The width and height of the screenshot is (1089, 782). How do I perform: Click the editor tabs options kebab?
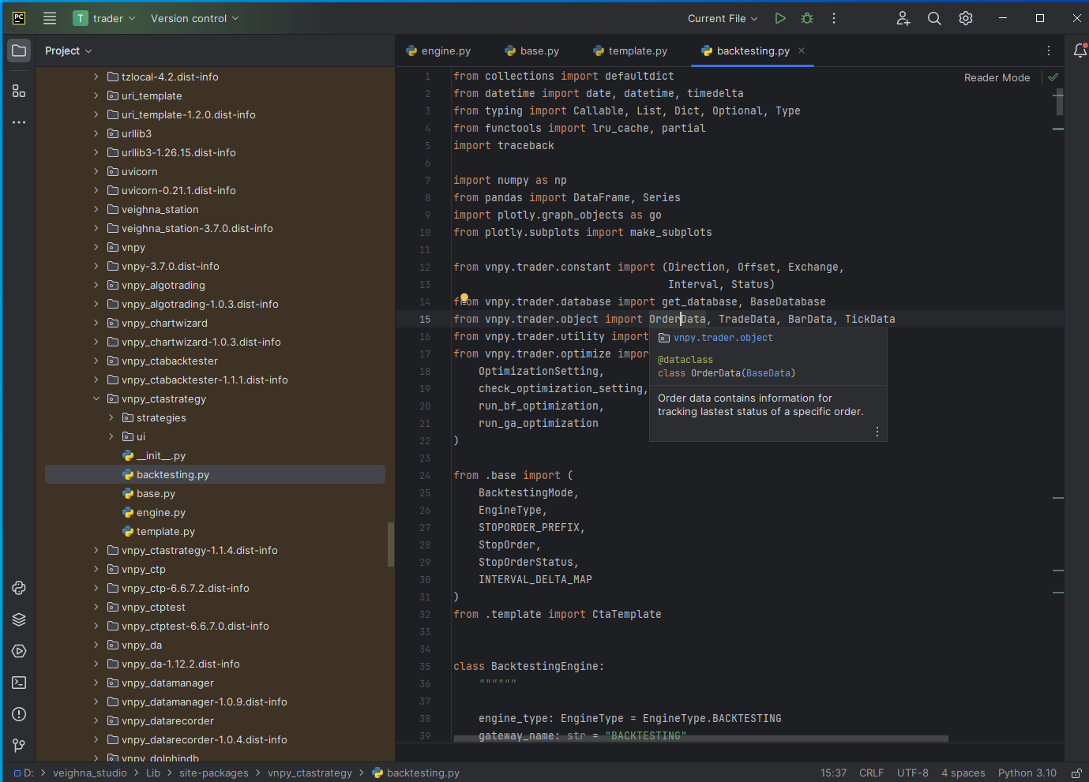(x=1049, y=51)
